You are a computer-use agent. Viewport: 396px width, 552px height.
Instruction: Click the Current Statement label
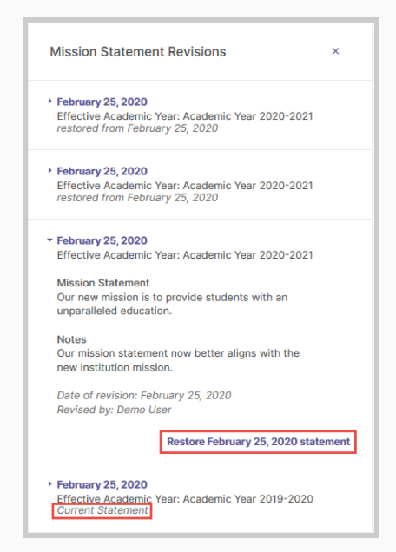click(x=102, y=510)
